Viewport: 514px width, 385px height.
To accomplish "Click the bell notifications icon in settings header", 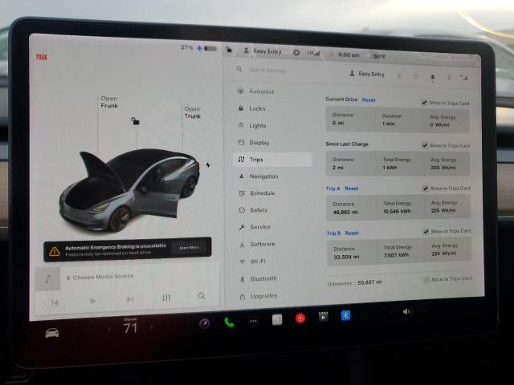I will (432, 77).
